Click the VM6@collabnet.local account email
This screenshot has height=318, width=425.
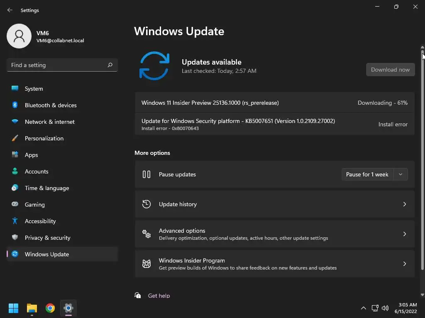click(x=60, y=41)
